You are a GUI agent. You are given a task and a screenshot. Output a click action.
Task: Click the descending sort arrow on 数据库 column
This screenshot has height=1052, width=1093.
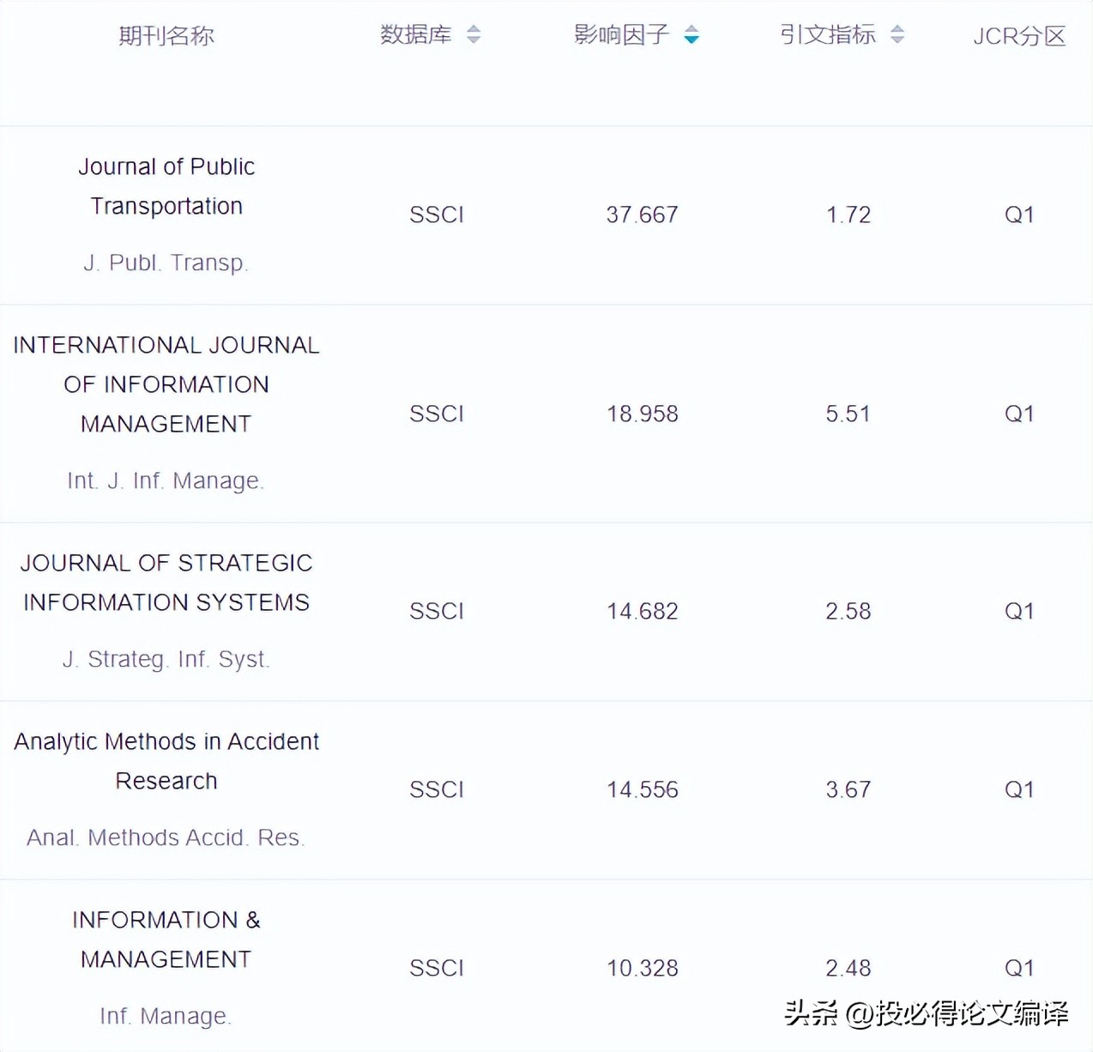click(x=473, y=40)
